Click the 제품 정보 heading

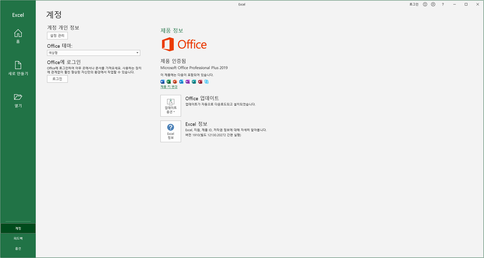click(172, 31)
